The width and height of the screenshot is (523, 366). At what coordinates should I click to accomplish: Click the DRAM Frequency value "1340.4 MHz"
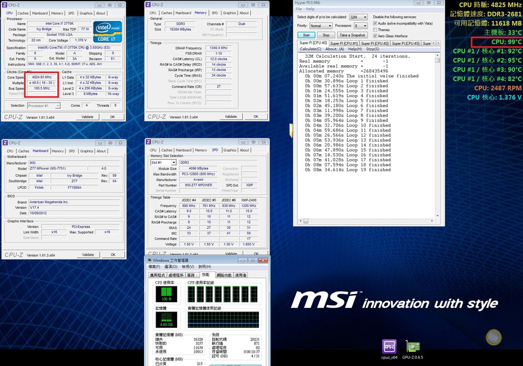coord(219,48)
